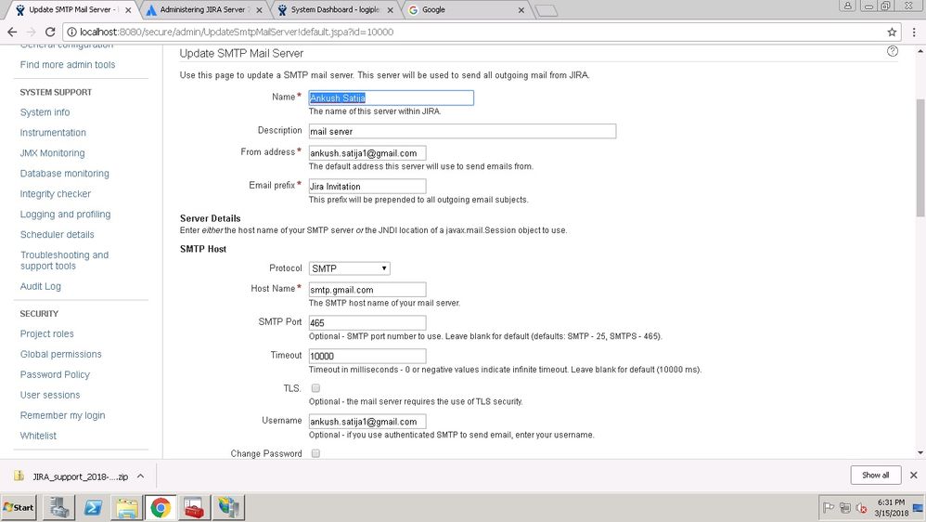
Task: Bookmark this page with the star icon
Action: pyautogui.click(x=892, y=32)
